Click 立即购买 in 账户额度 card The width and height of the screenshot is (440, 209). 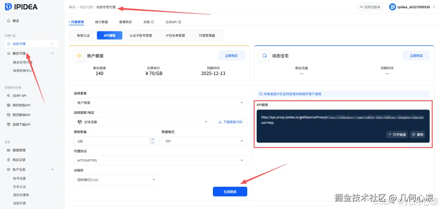(231, 56)
